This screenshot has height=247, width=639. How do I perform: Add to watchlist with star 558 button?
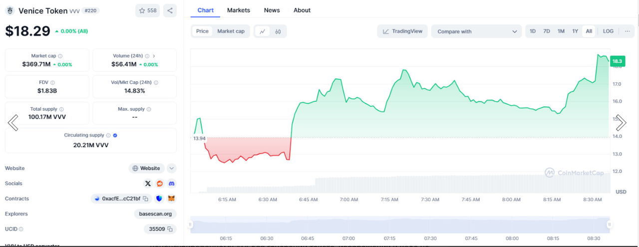point(148,10)
